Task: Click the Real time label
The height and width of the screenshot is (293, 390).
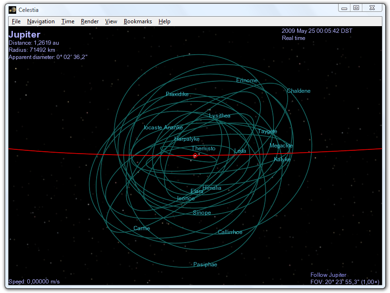Action: click(293, 38)
